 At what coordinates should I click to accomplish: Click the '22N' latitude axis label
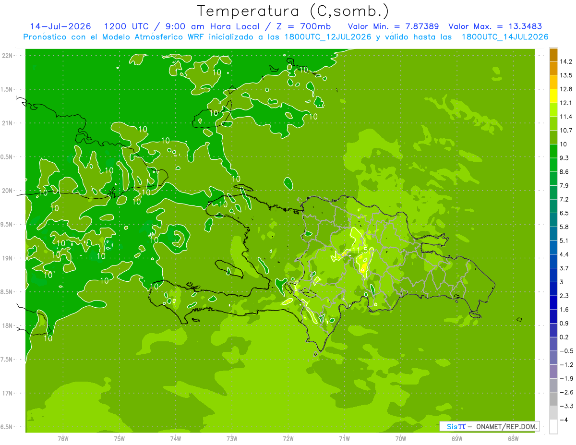pyautogui.click(x=8, y=56)
